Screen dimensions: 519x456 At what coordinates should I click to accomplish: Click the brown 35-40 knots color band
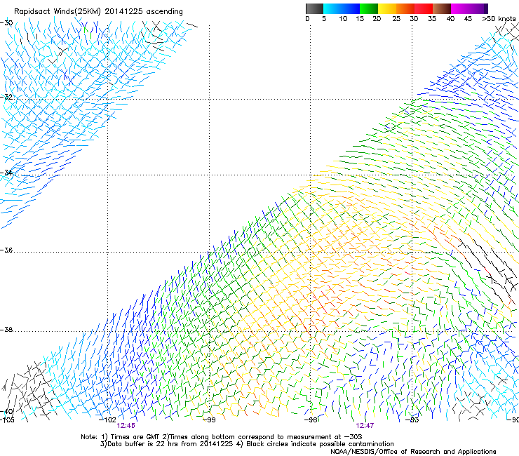[442, 8]
